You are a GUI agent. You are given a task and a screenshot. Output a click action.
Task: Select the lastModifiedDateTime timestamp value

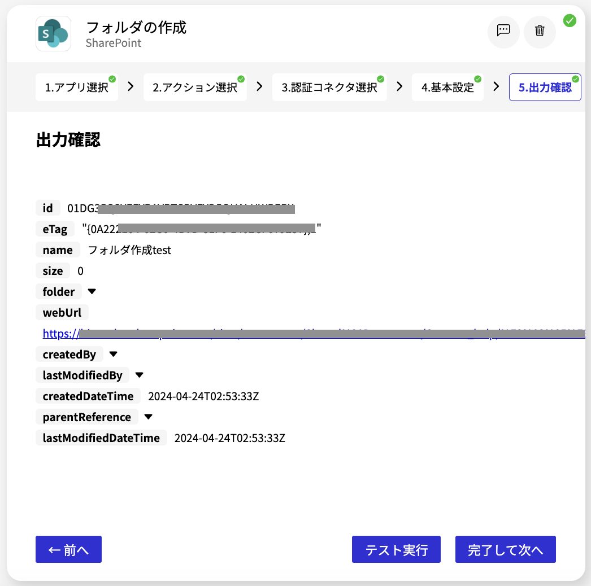(229, 438)
